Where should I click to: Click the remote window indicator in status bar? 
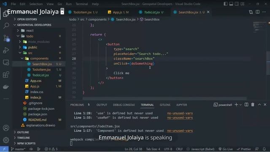[4, 149]
